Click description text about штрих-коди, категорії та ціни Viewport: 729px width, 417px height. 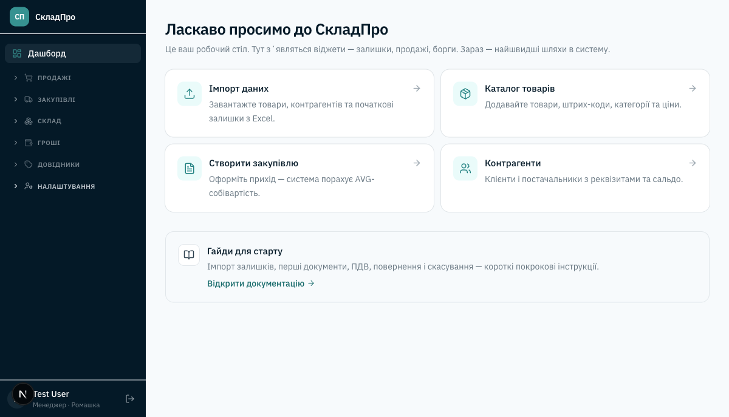[583, 104]
